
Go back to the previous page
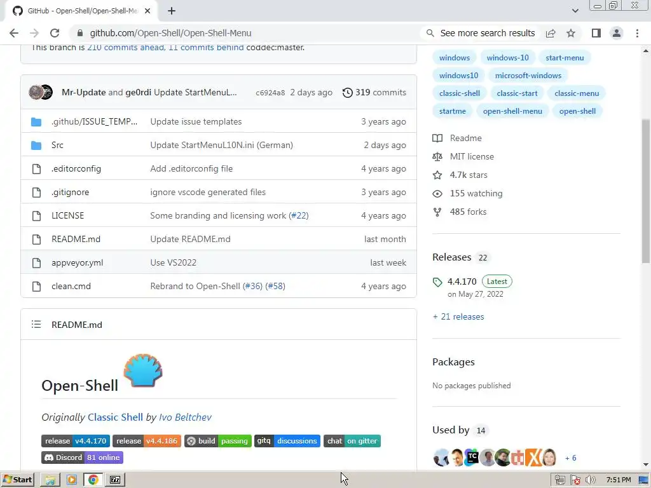[x=14, y=33]
